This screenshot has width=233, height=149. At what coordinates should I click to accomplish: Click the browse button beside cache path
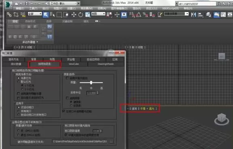(x=112, y=141)
